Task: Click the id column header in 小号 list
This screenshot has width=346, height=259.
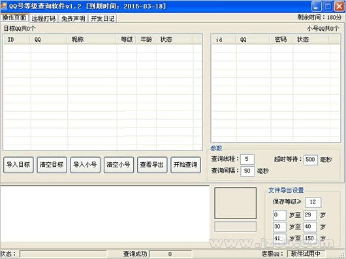Action: pos(223,39)
